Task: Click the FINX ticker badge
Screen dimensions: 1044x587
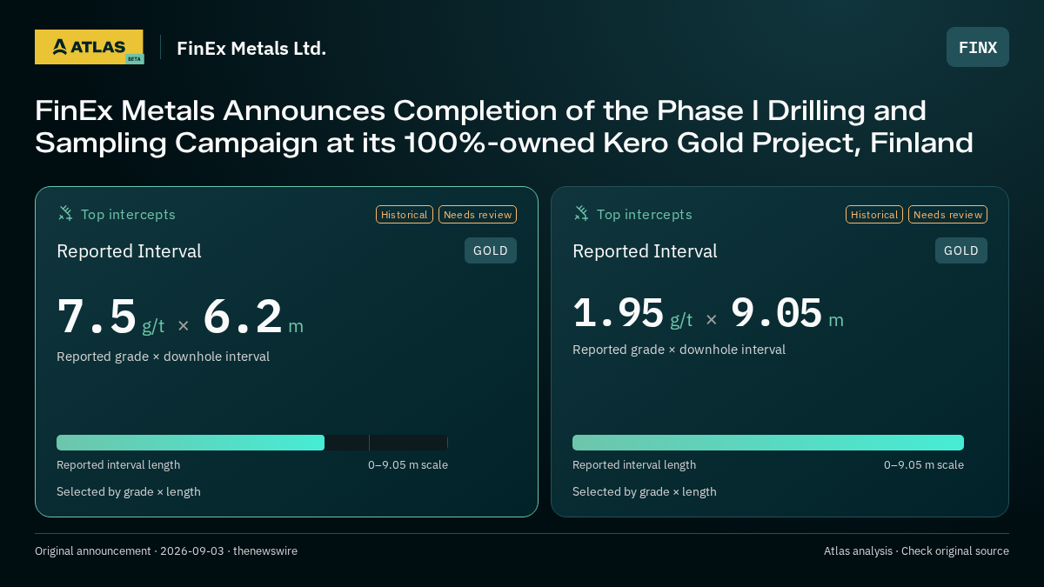Action: tap(978, 47)
